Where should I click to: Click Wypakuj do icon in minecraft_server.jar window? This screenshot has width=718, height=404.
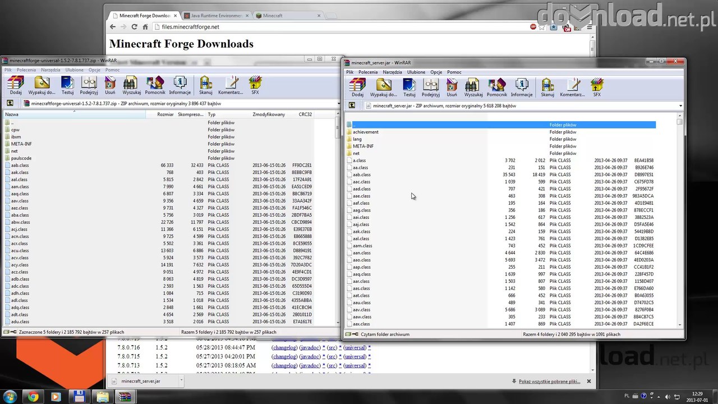[383, 88]
